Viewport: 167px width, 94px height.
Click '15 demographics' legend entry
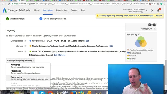click(135, 53)
